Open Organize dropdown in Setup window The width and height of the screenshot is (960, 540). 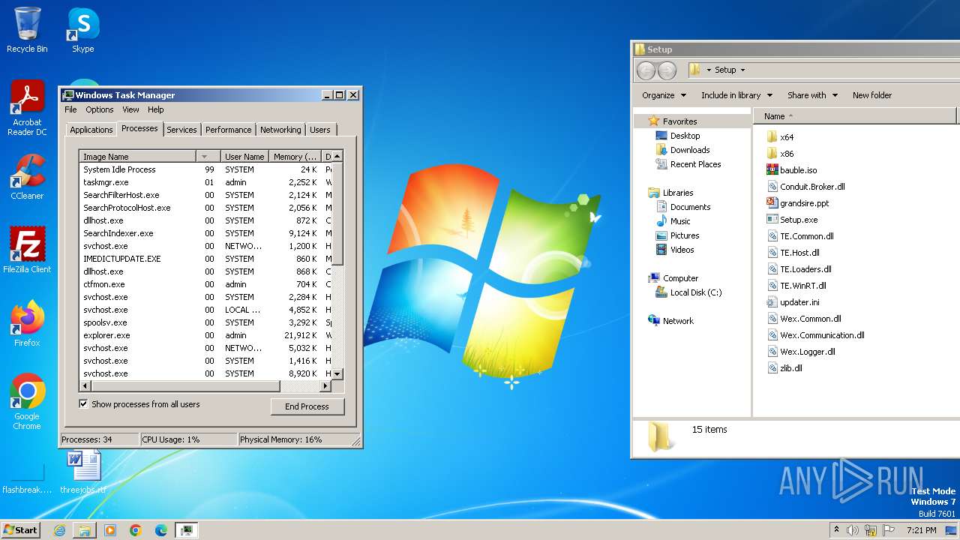click(664, 95)
